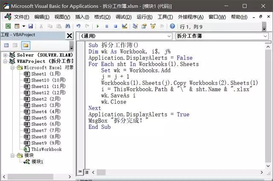
Task: Select Sheet10 (10月) in project tree
Action: [48, 80]
